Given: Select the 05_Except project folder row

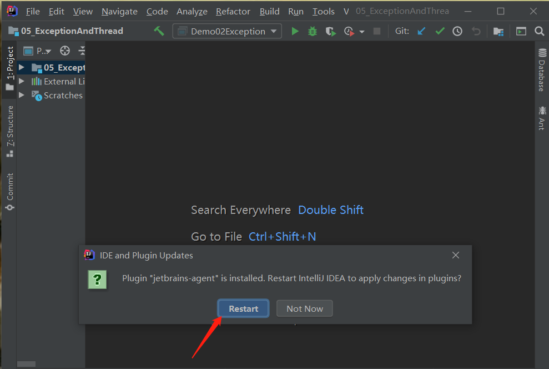Looking at the screenshot, I should tap(51, 67).
